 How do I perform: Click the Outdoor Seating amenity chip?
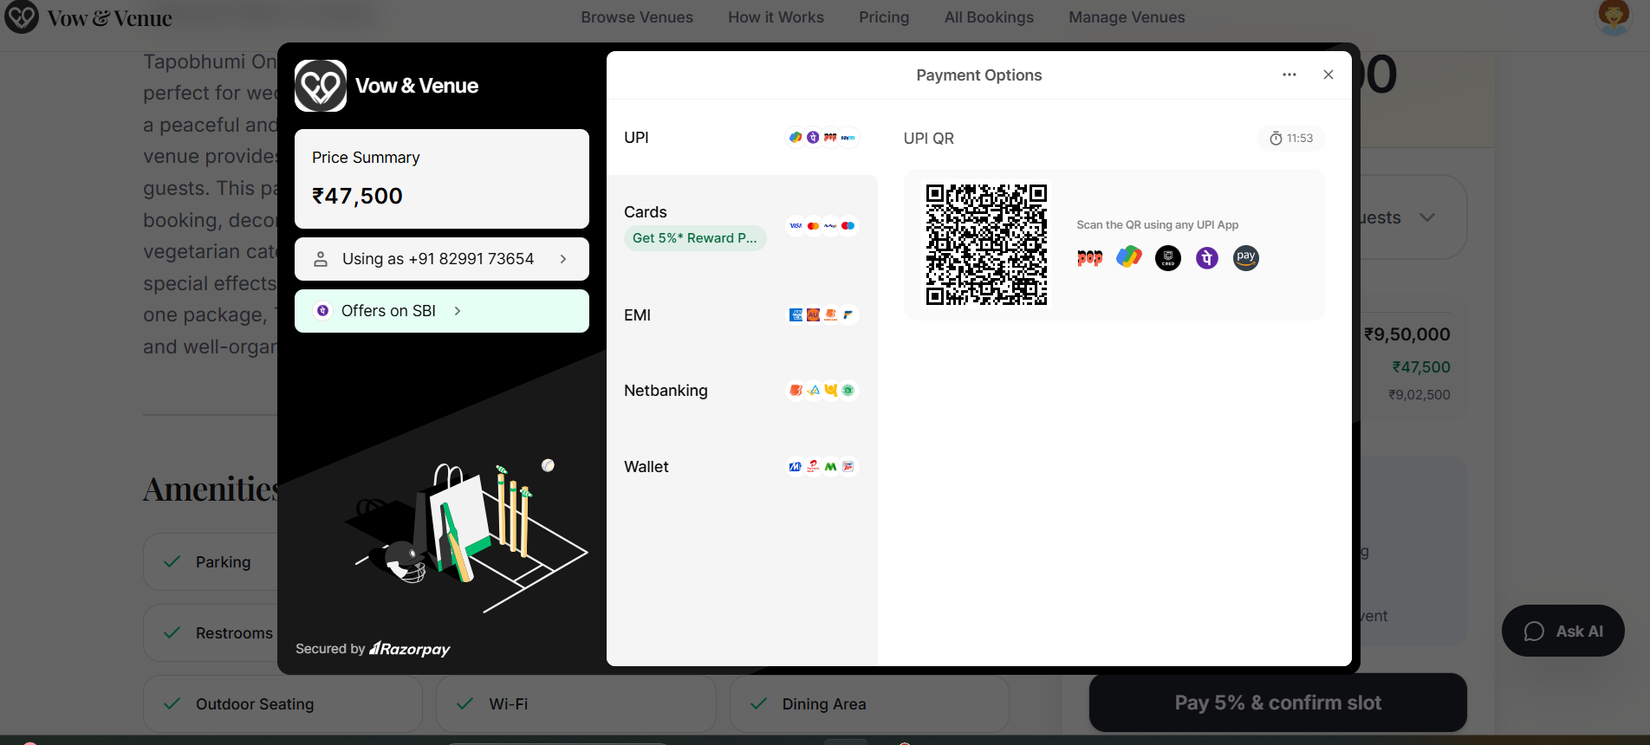[x=283, y=704]
